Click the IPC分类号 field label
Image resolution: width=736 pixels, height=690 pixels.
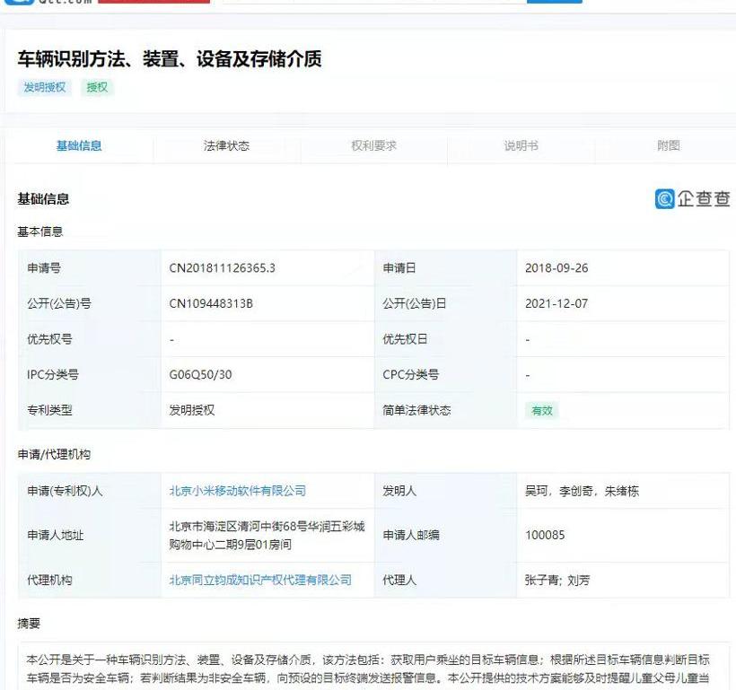53,374
